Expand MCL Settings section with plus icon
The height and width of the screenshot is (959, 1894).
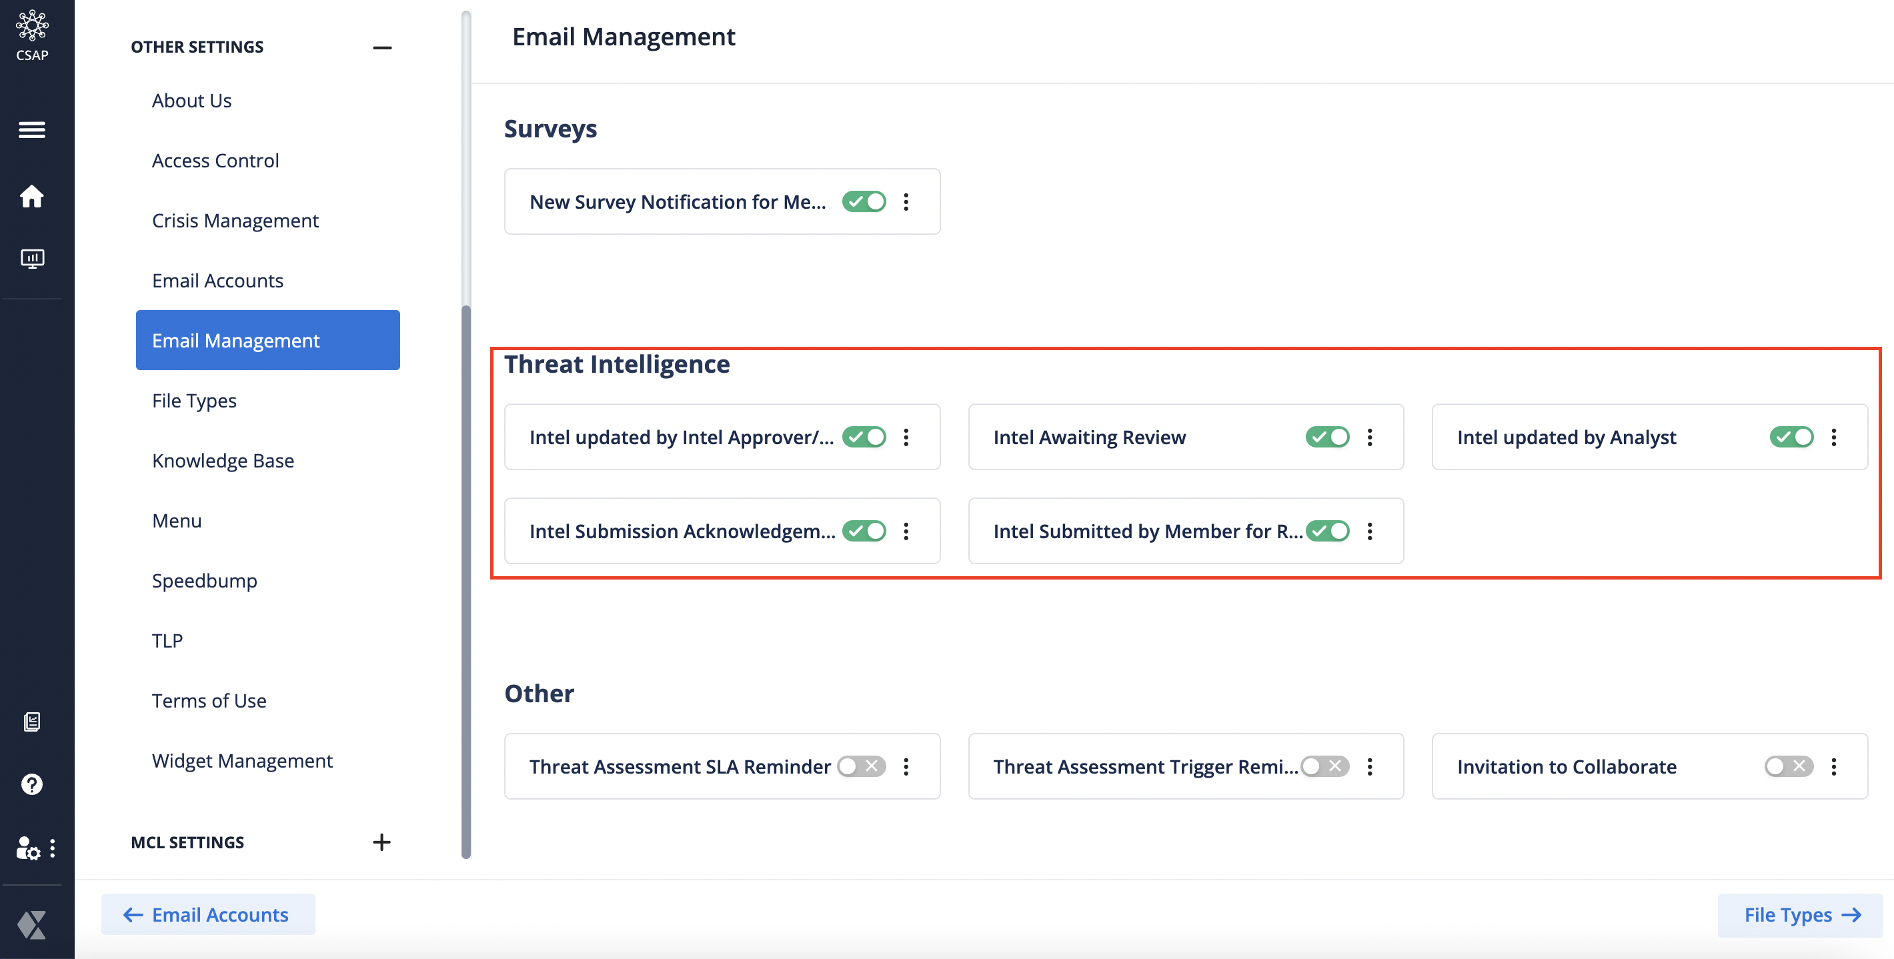pos(383,842)
